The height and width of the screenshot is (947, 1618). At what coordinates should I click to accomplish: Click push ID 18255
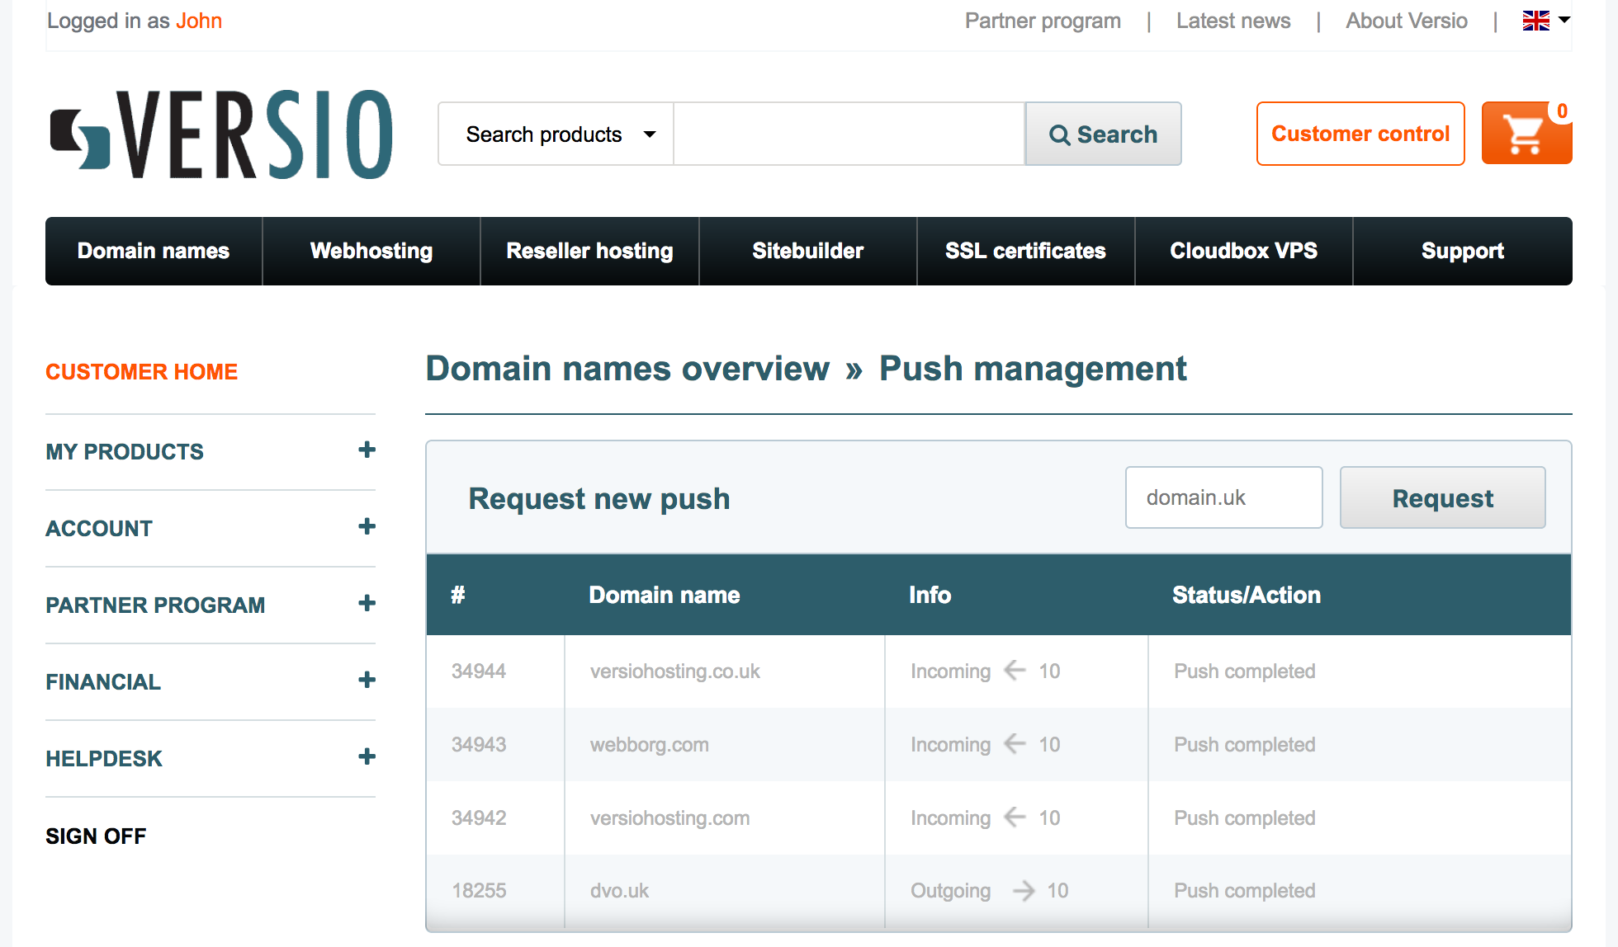tap(479, 891)
